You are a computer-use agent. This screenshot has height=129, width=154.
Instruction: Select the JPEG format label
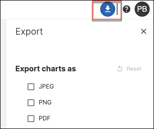point(46,87)
